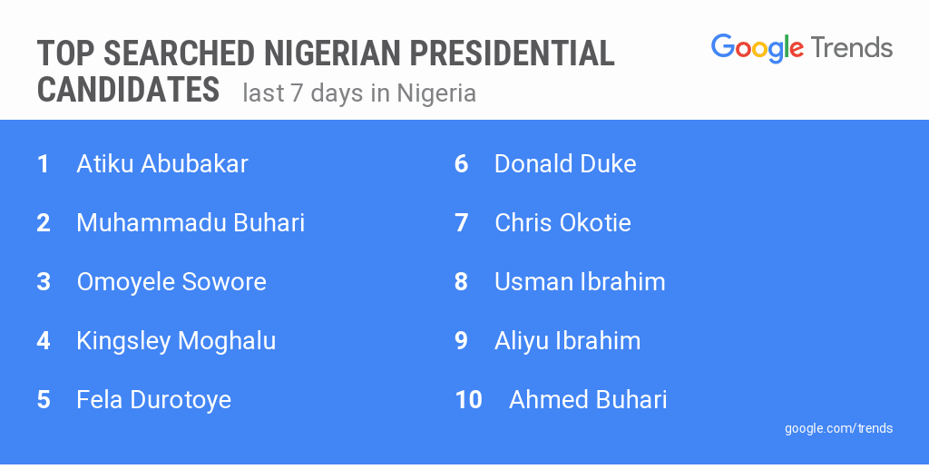Click the rank number 5
The height and width of the screenshot is (469, 929).
[44, 400]
